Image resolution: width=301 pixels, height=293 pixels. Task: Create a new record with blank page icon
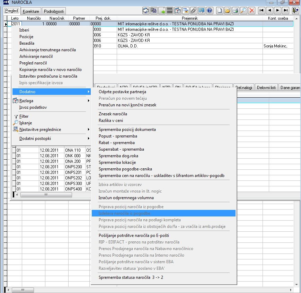click(x=220, y=10)
